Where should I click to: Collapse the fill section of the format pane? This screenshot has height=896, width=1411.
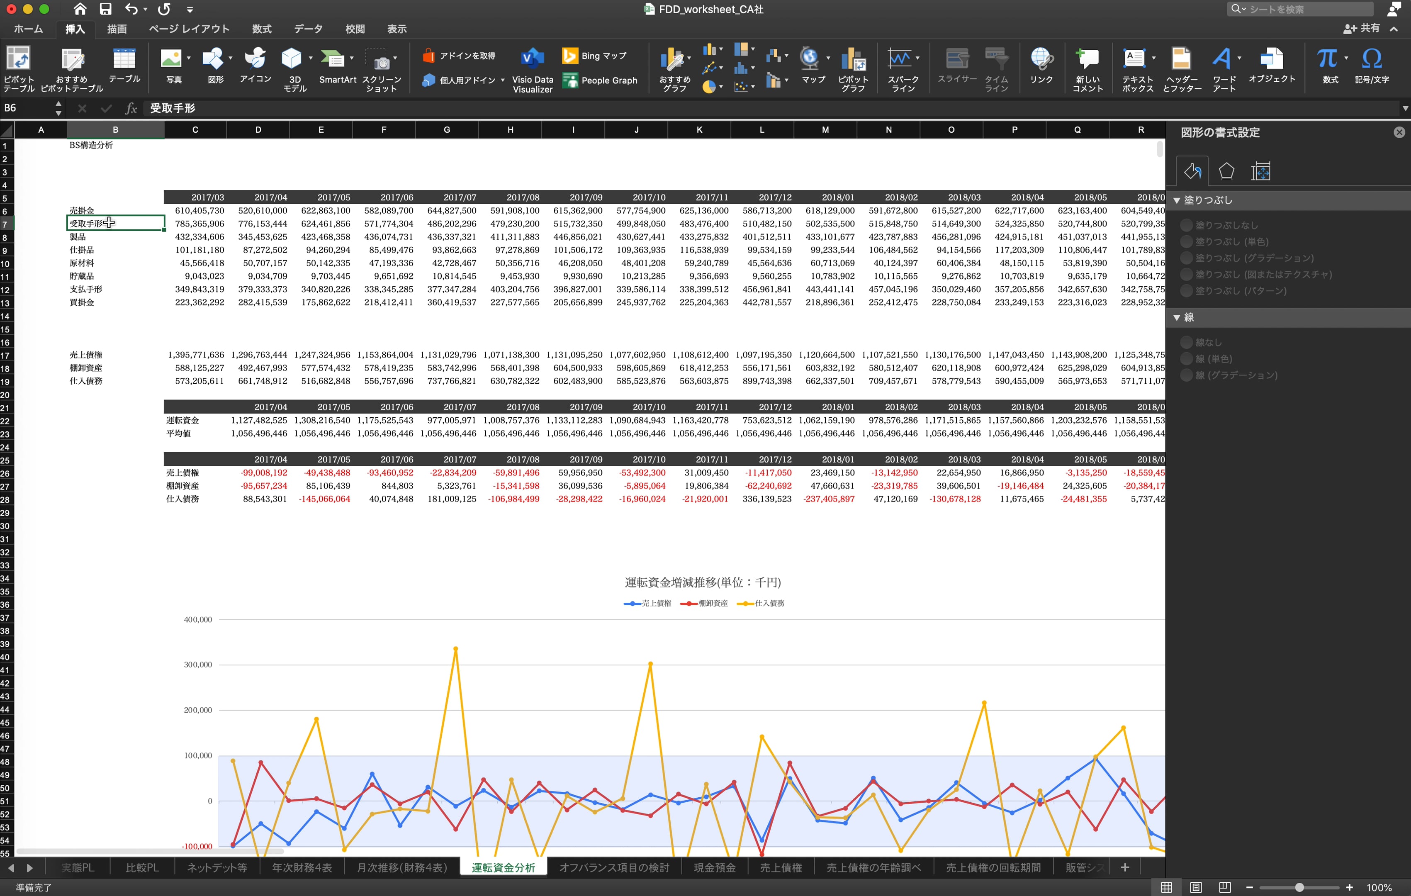click(1177, 200)
